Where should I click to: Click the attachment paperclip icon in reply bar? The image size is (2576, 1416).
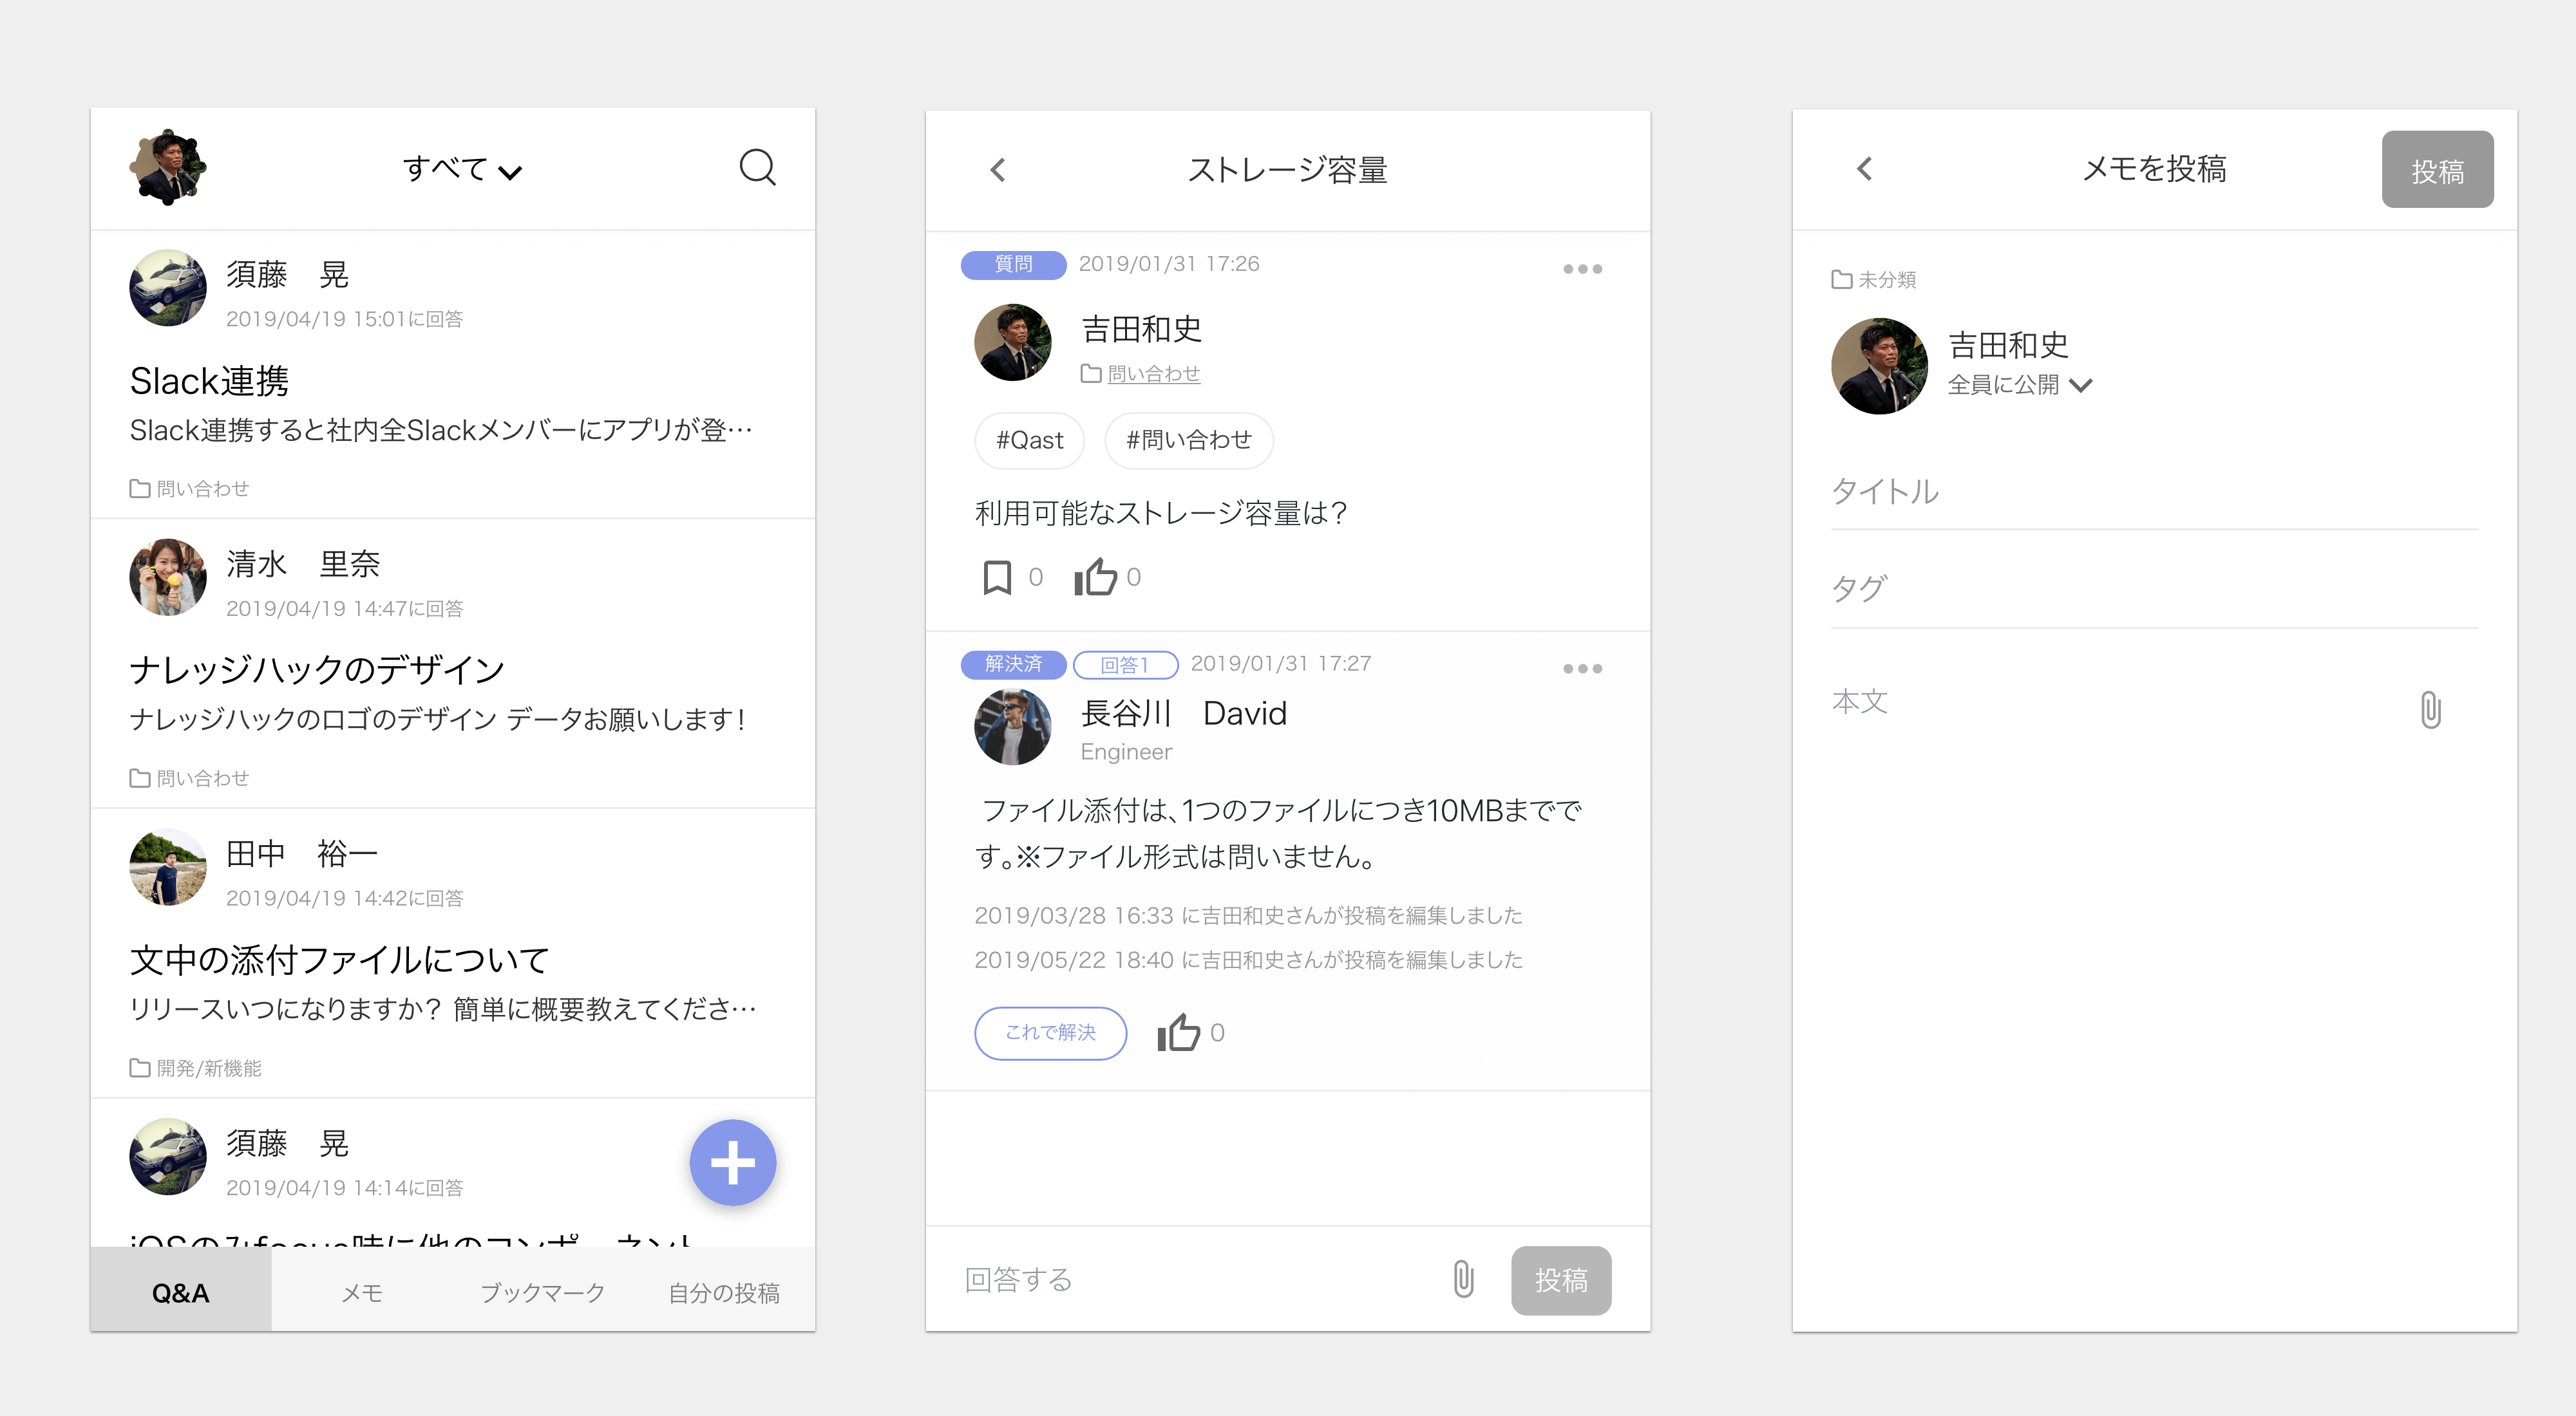click(x=1465, y=1280)
